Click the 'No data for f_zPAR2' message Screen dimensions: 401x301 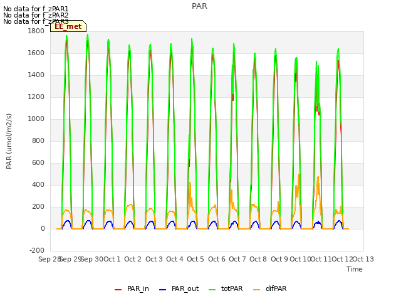(36, 15)
